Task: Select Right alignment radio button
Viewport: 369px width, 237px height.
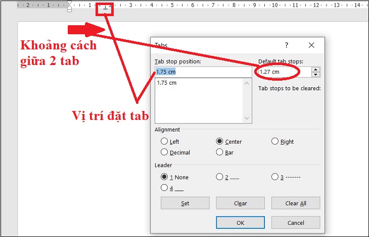Action: (x=275, y=141)
